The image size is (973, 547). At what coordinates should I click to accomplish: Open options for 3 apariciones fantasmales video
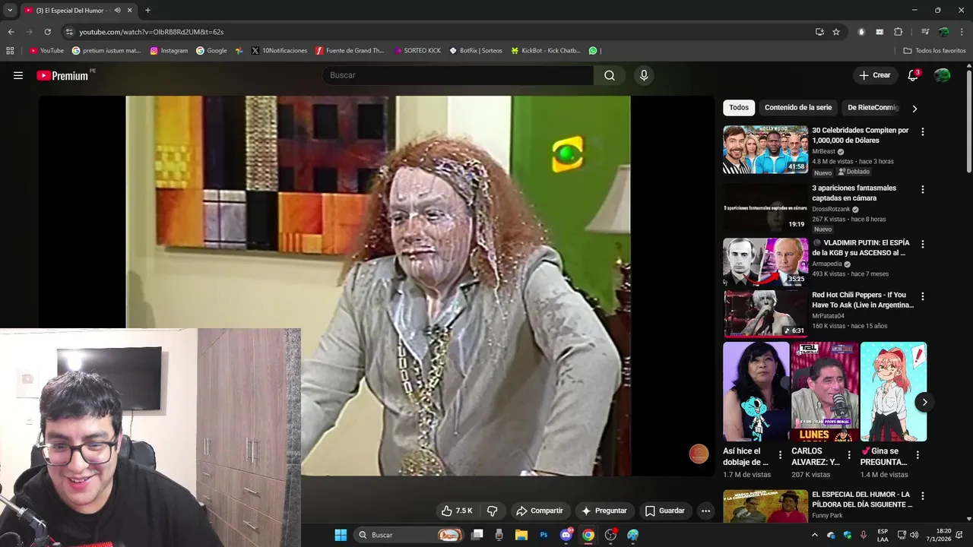[923, 189]
